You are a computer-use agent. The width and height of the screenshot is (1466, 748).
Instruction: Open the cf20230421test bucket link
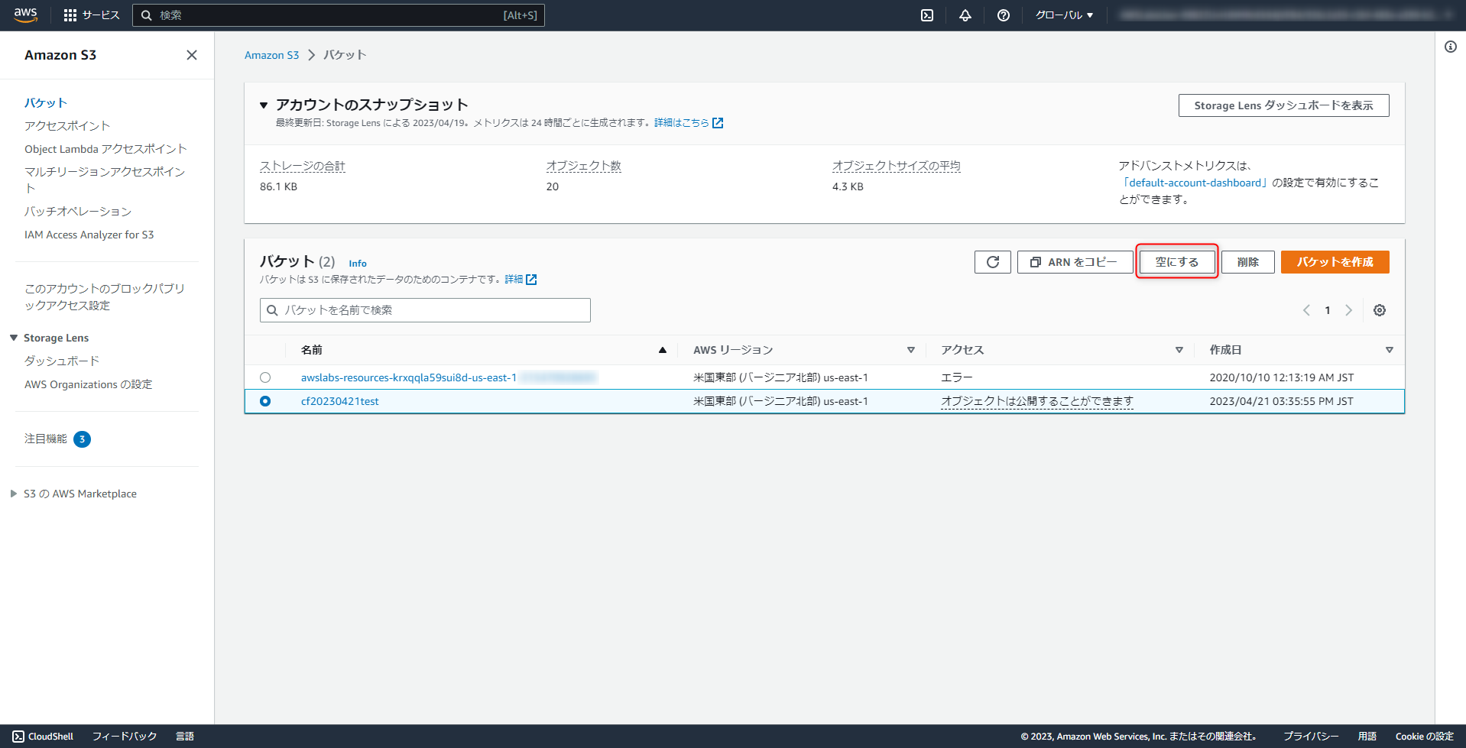coord(339,400)
